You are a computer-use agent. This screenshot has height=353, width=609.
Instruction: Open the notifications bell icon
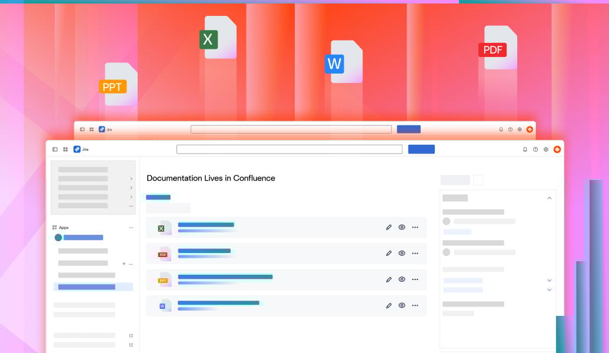(525, 149)
